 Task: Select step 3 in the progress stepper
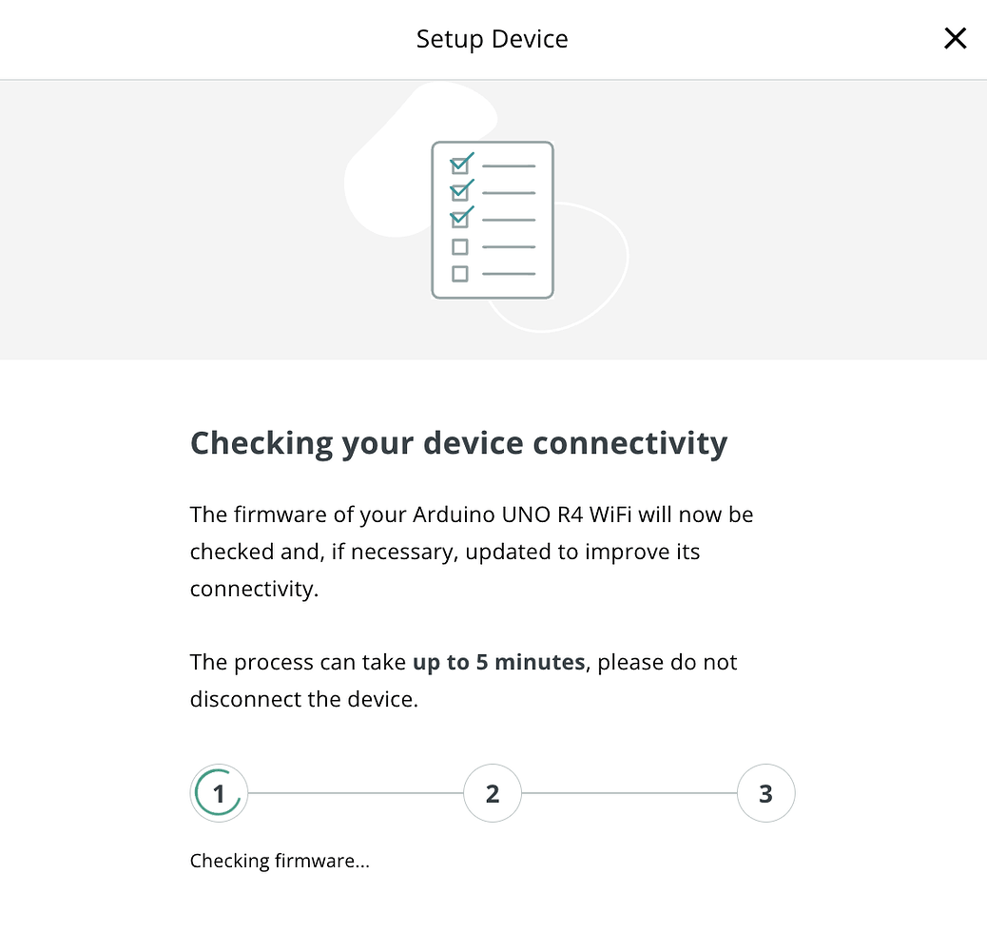(x=765, y=792)
